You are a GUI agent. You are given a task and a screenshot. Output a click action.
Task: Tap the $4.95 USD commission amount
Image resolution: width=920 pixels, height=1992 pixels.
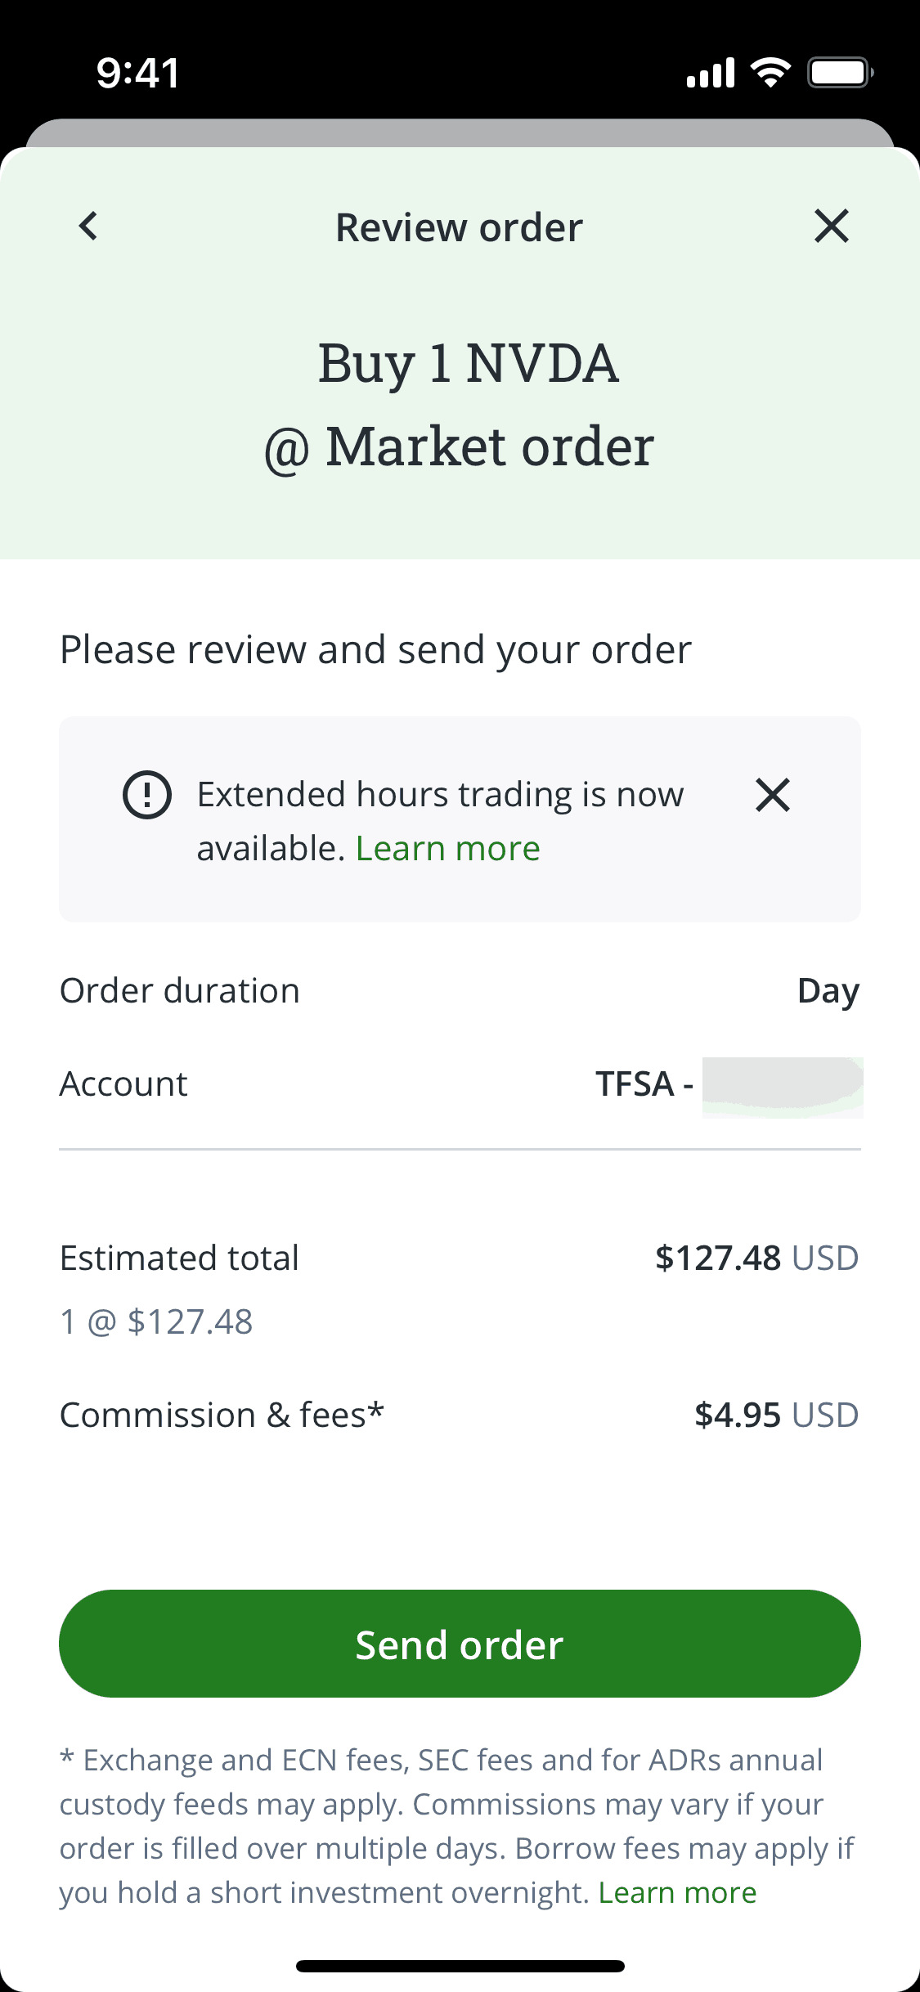coord(776,1415)
